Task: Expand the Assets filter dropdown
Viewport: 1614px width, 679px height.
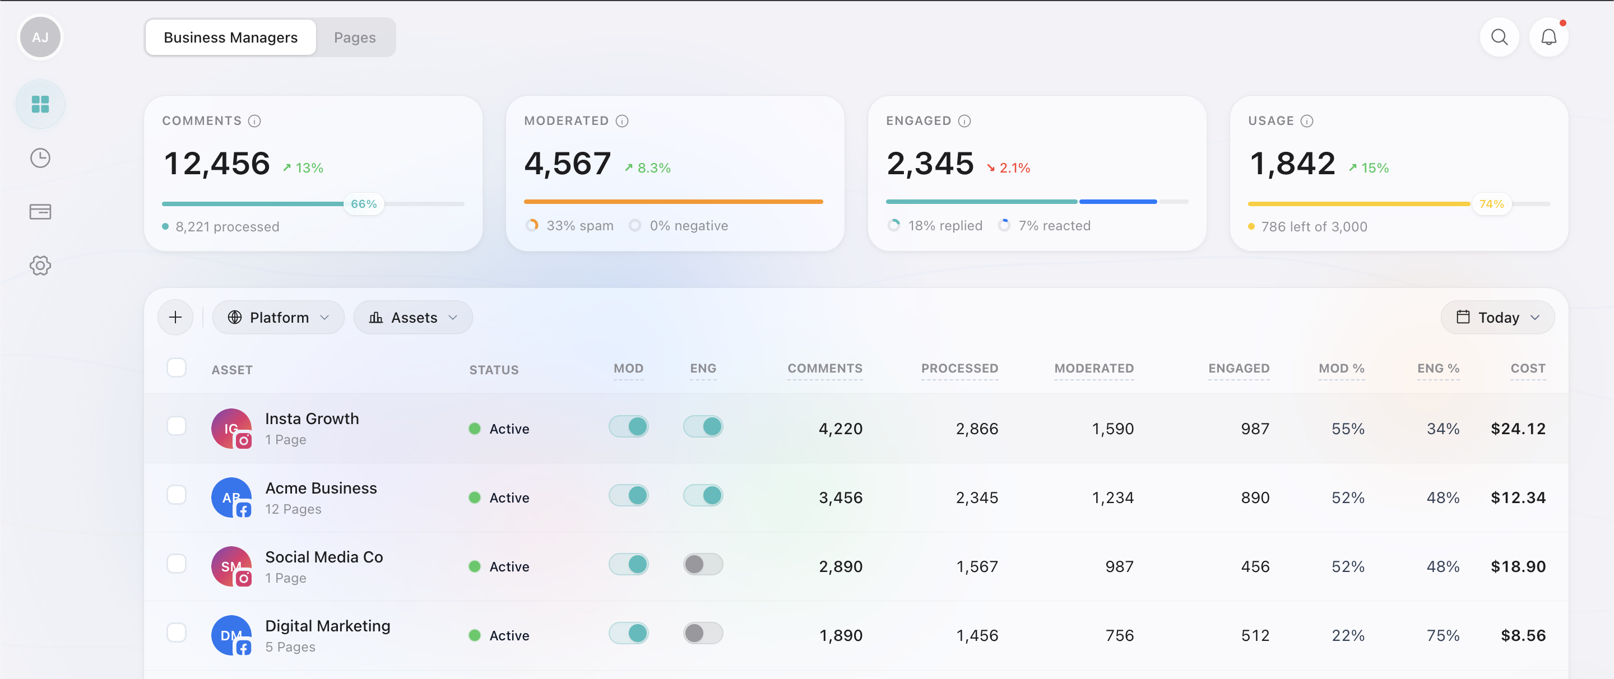Action: pyautogui.click(x=413, y=317)
